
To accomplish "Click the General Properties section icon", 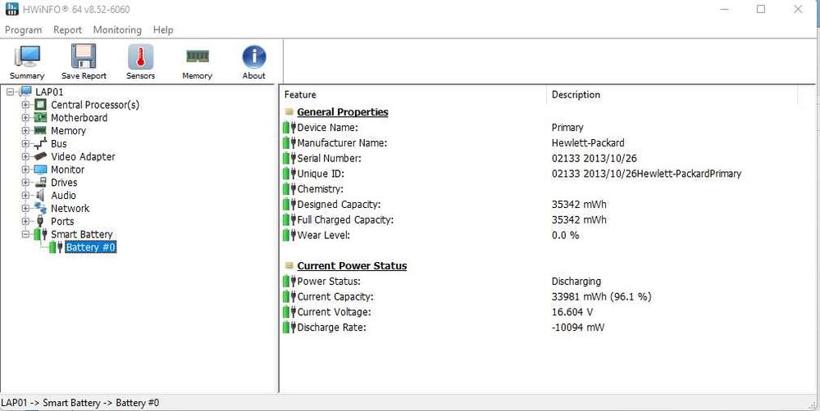I will [x=289, y=112].
